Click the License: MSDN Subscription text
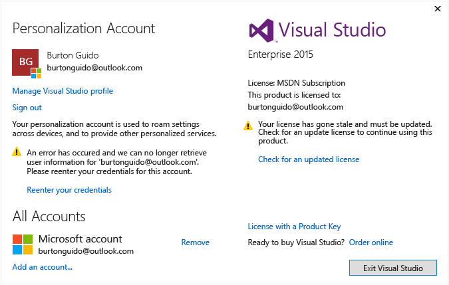Viewport: 449px width, 285px height. (x=297, y=83)
